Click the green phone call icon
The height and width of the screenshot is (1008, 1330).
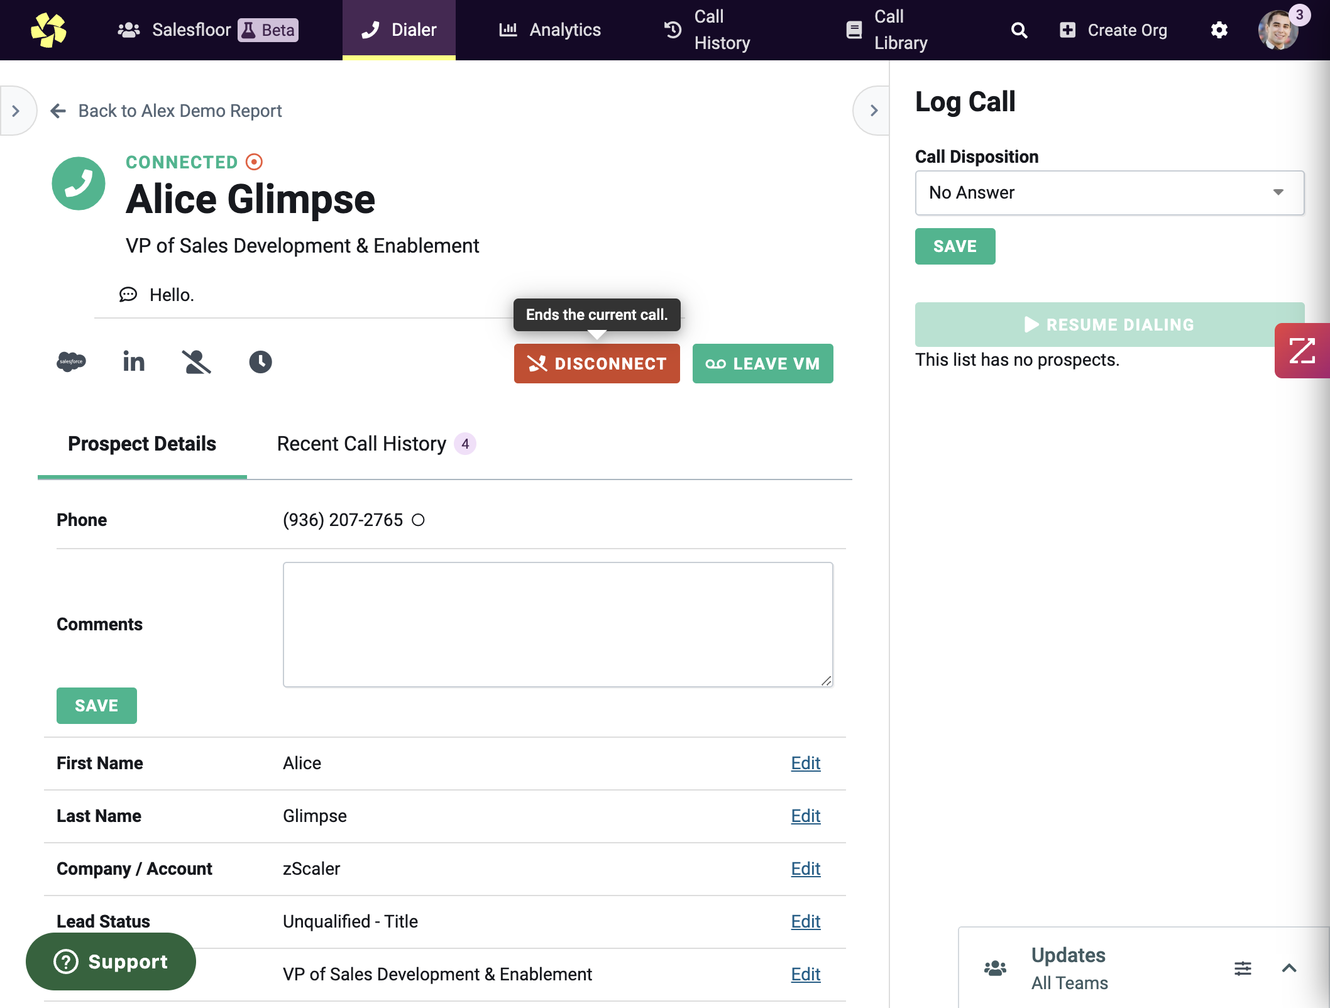(79, 184)
